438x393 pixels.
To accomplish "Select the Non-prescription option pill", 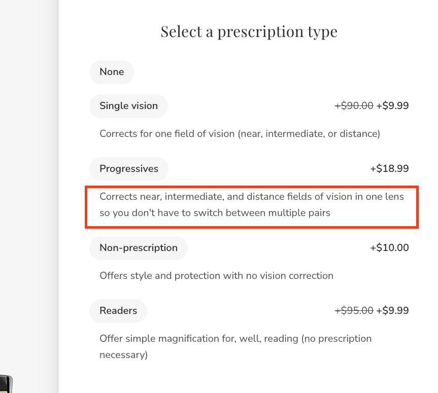I will pyautogui.click(x=139, y=248).
